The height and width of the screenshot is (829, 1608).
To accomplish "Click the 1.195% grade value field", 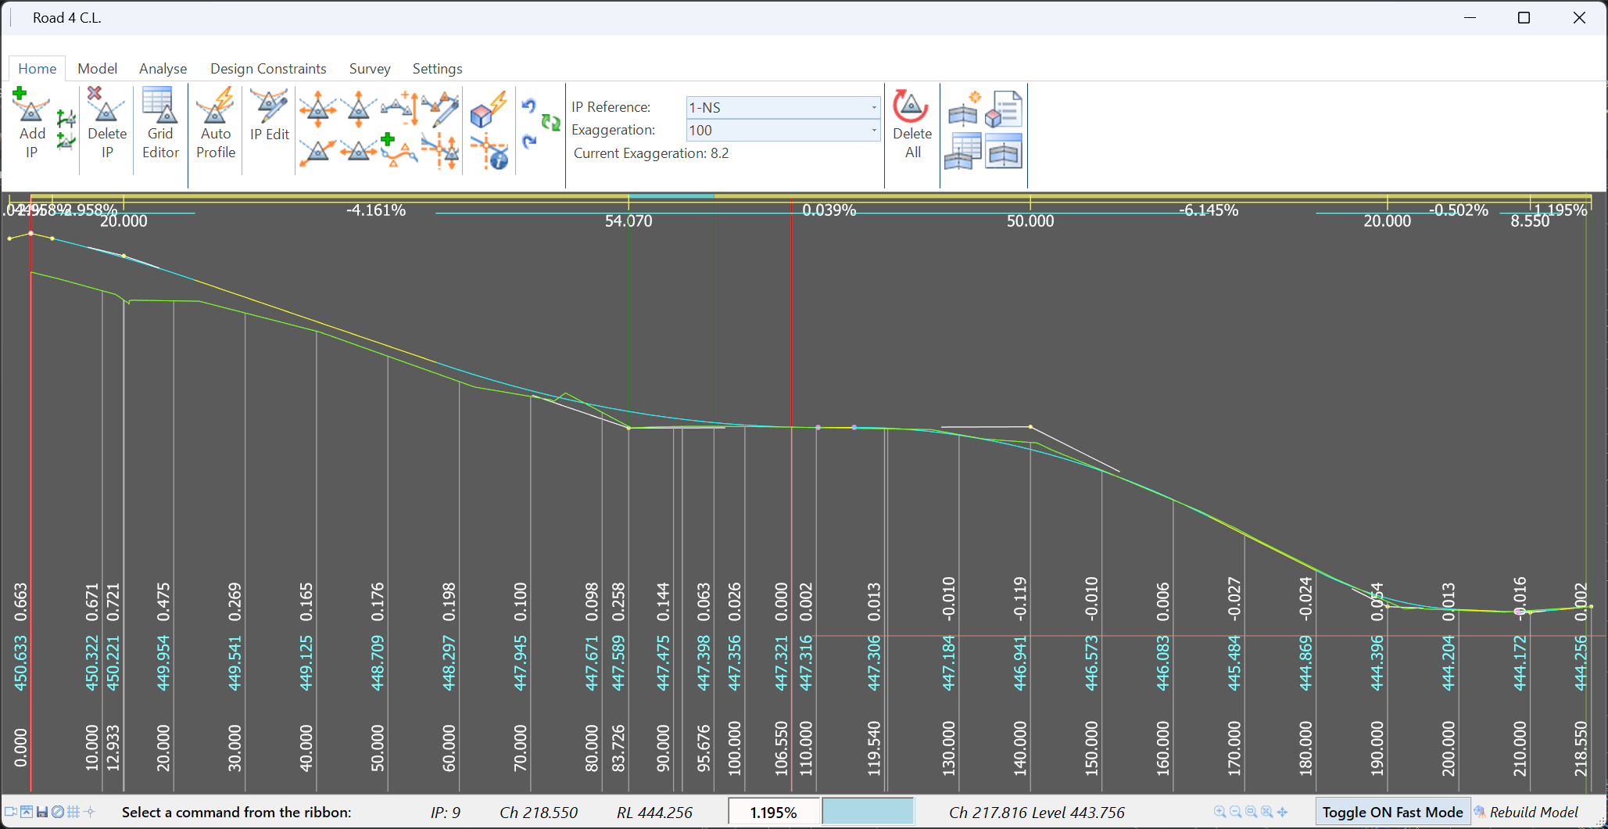I will click(774, 812).
